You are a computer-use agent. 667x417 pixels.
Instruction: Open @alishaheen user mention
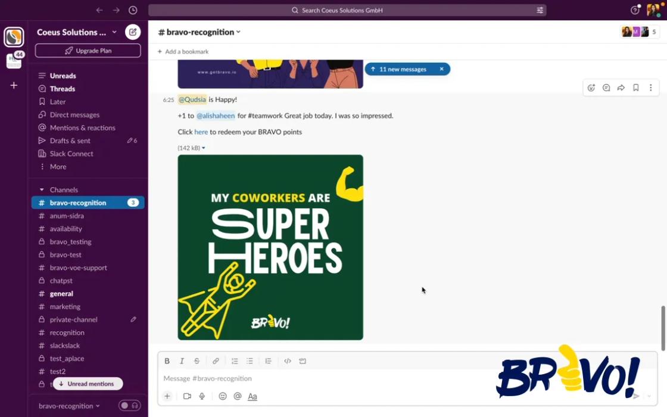tap(215, 116)
